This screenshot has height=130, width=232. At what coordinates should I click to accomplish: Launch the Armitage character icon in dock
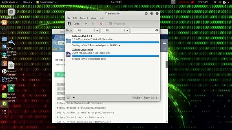[x=4, y=55]
